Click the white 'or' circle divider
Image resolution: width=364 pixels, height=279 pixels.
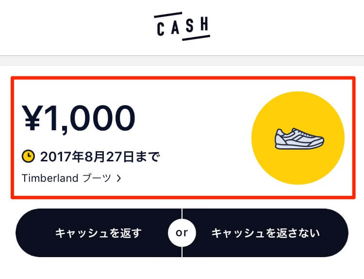(182, 232)
